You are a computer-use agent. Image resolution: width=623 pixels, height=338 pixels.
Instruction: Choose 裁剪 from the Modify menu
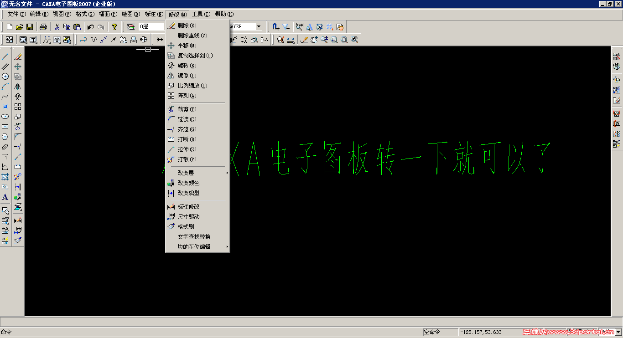click(x=197, y=109)
